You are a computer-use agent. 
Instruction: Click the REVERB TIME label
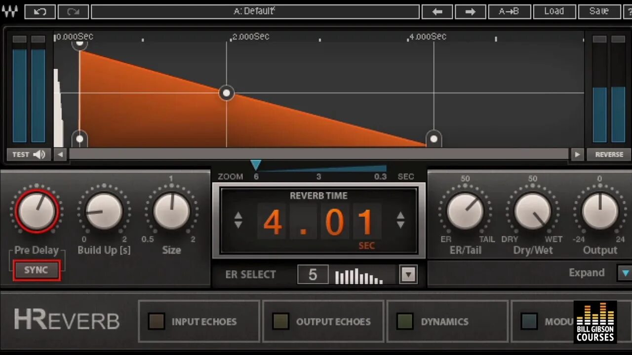click(318, 196)
